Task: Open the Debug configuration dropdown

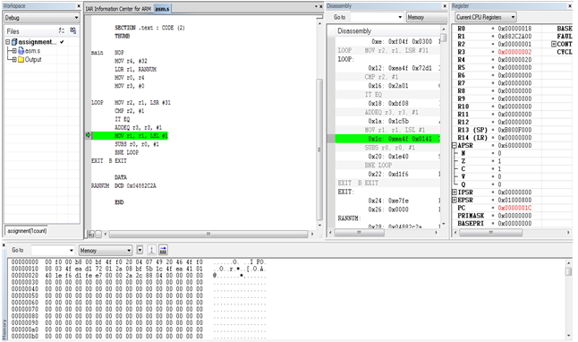Action: tap(42, 18)
